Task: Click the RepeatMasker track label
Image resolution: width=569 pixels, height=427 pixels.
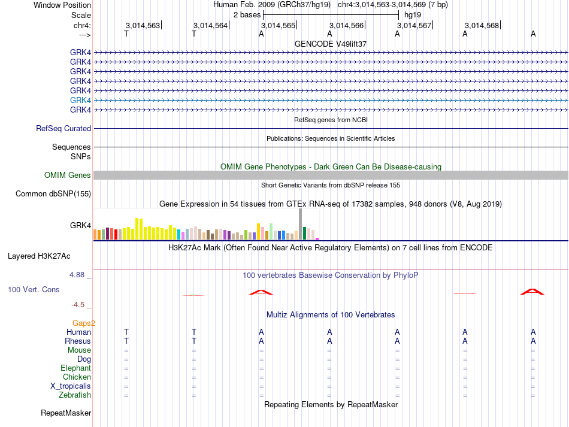Action: 66,413
